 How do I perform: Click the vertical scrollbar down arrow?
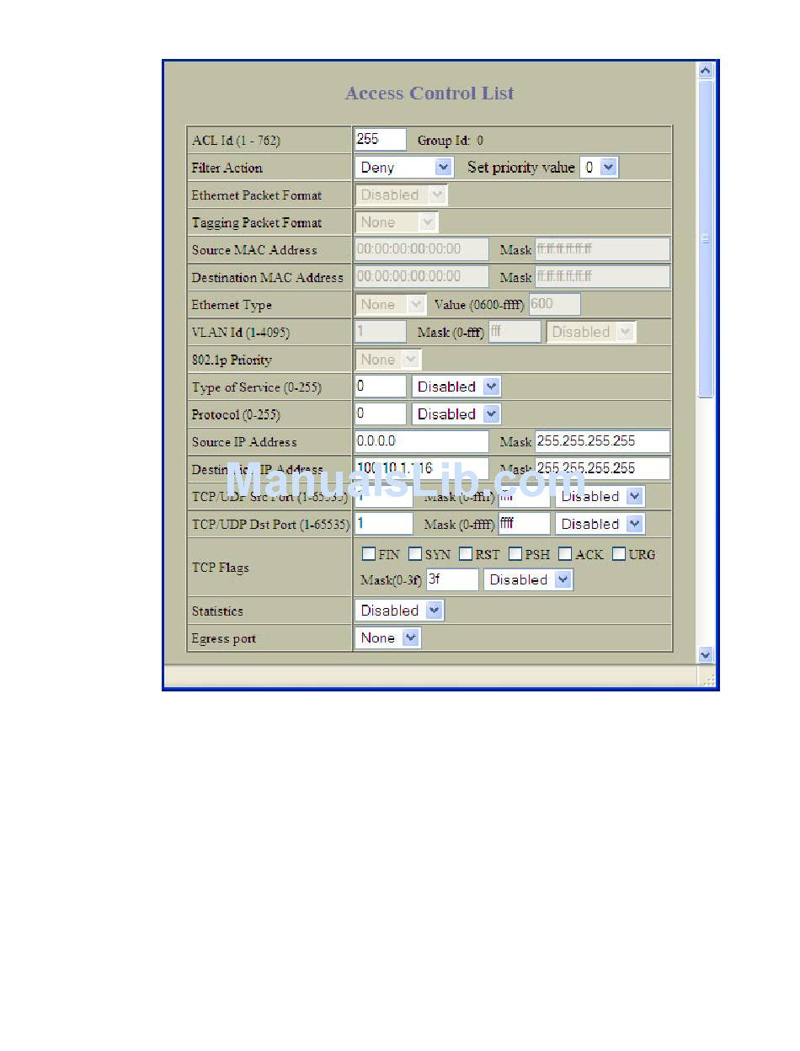point(706,654)
